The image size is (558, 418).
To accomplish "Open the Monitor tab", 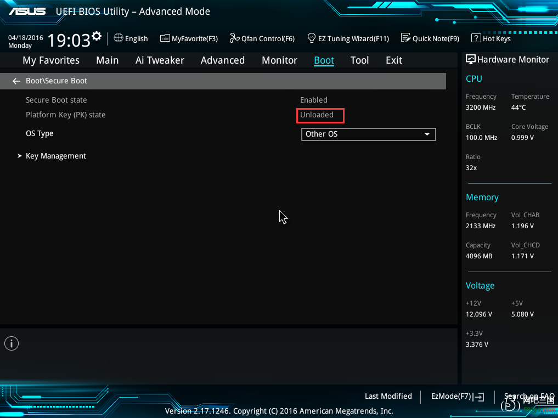I will (279, 60).
